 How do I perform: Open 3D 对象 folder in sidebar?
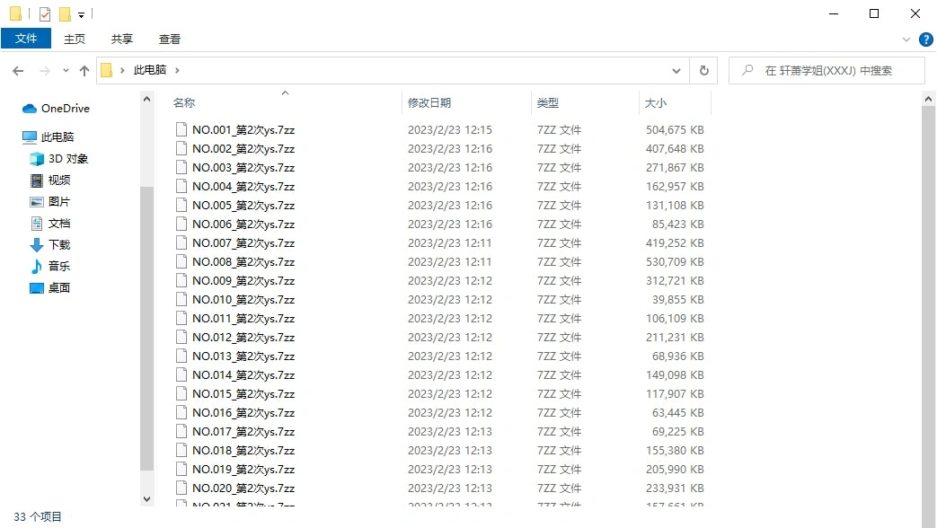[x=68, y=159]
